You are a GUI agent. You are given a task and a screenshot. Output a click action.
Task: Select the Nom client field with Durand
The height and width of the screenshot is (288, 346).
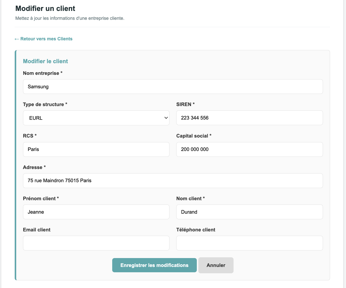(249, 212)
